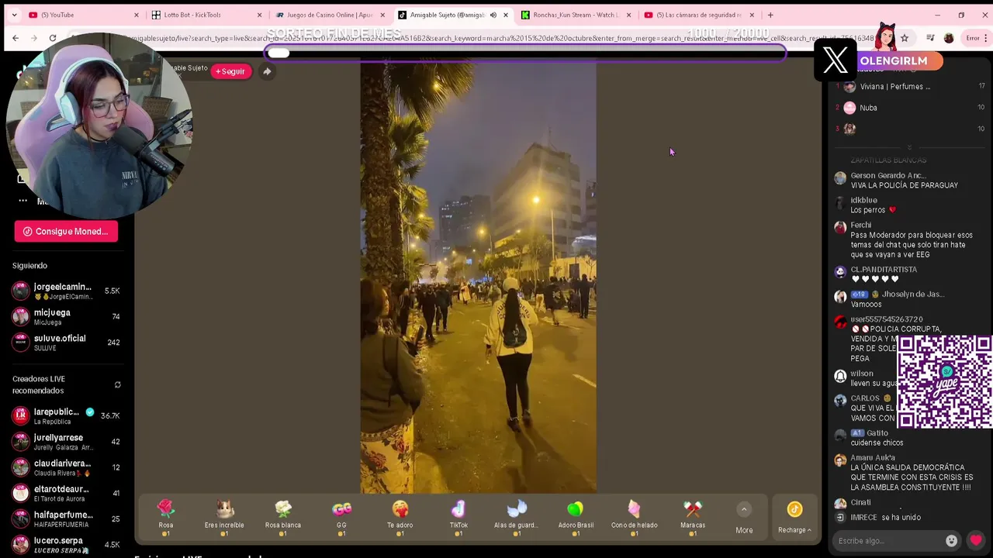993x558 pixels.
Task: Open the emoji picker in chat
Action: pos(951,541)
